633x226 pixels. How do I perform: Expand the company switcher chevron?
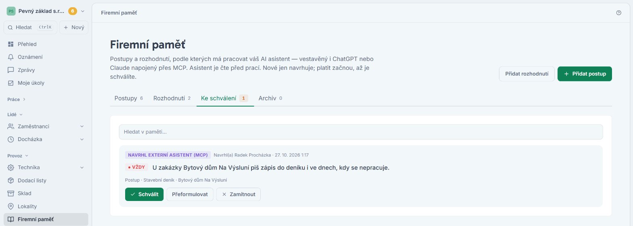coord(83,11)
